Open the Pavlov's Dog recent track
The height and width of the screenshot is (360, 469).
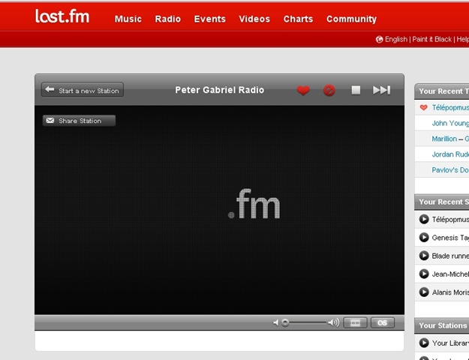[450, 169]
